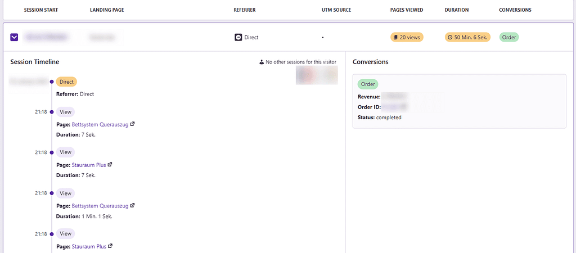
Task: Open Bettsystem Querauszug link with 1 Min. 1 Sek. duration
Action: pos(100,206)
